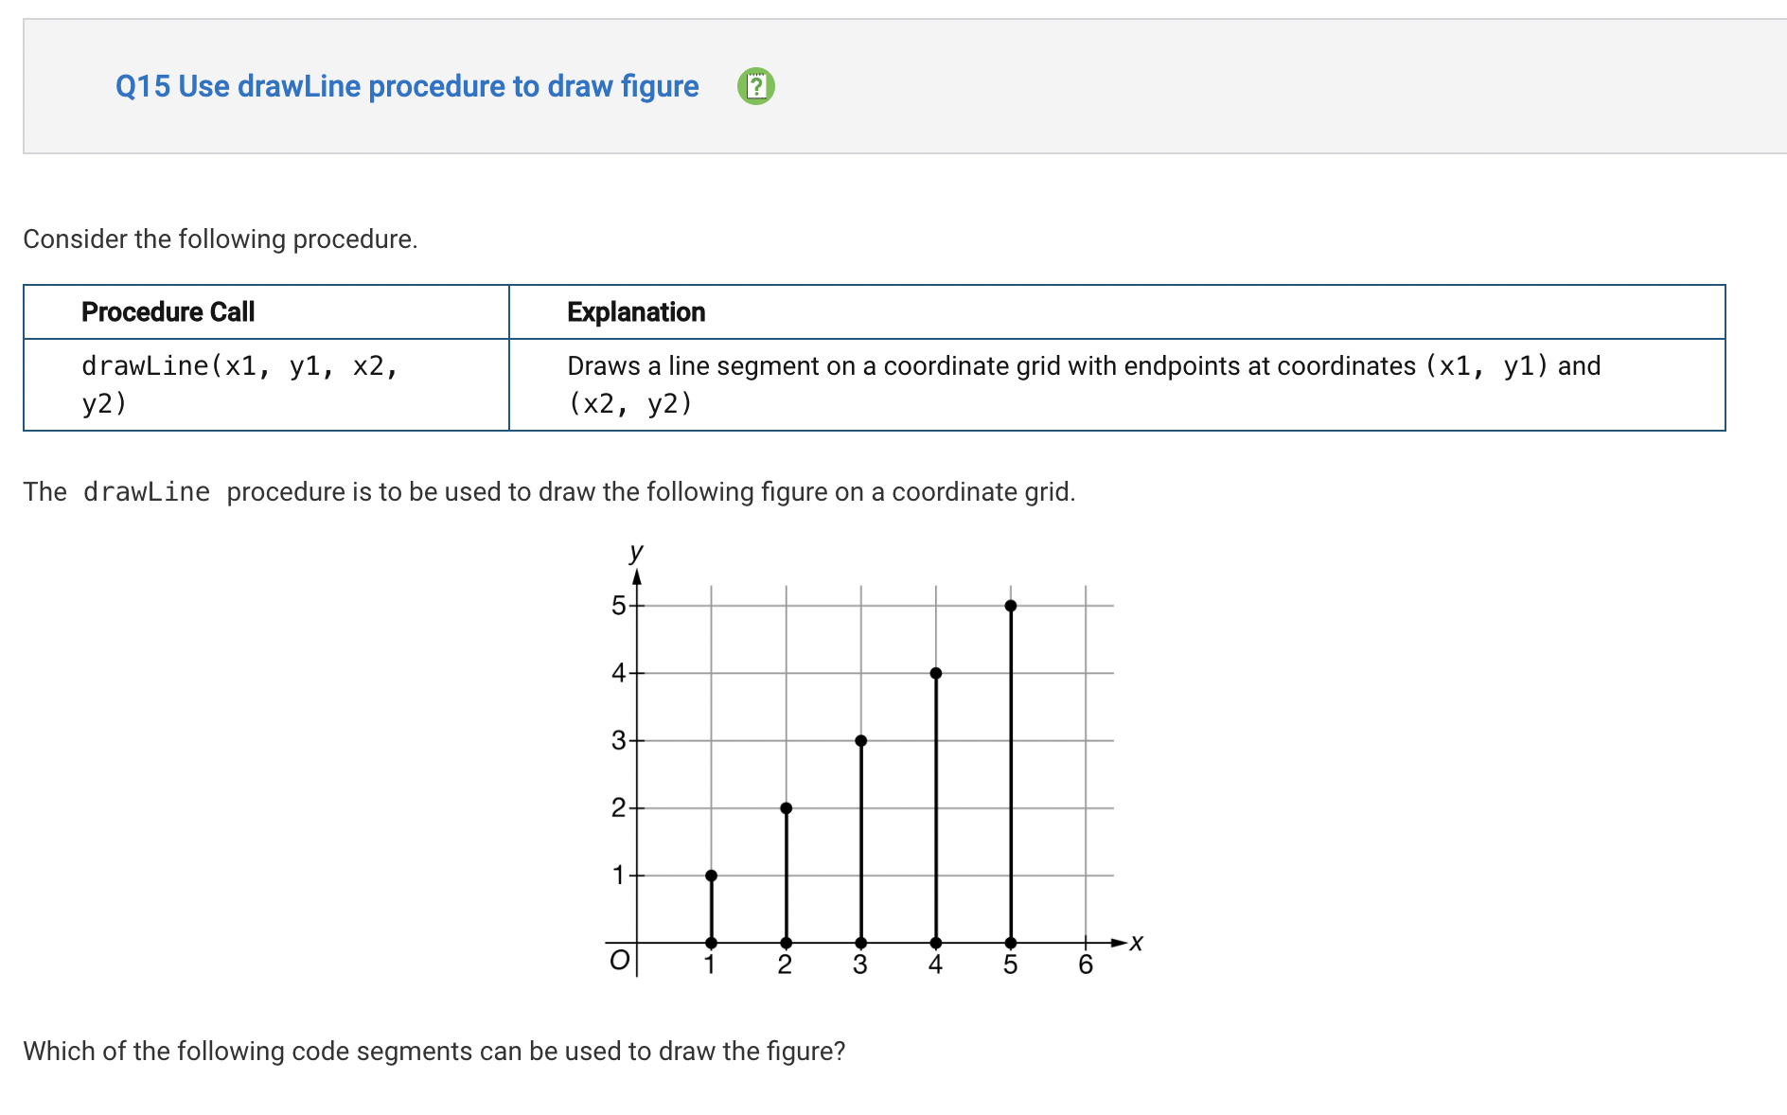Click the x-axis label 6
This screenshot has height=1115, width=1787.
point(1086,965)
